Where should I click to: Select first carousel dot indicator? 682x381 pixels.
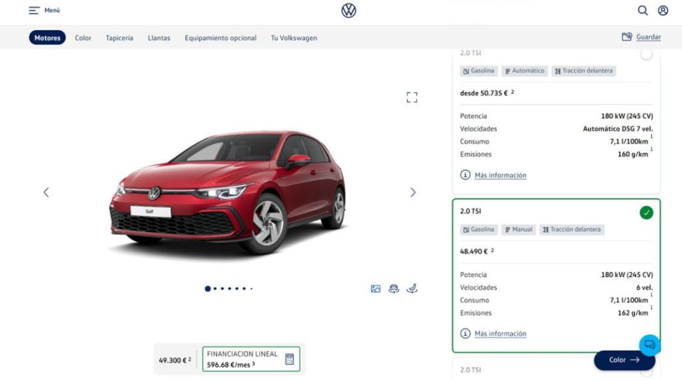[x=208, y=289]
